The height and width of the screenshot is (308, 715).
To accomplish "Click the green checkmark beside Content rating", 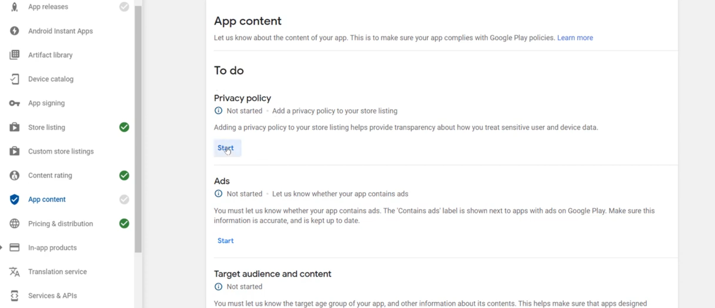I will (x=124, y=175).
